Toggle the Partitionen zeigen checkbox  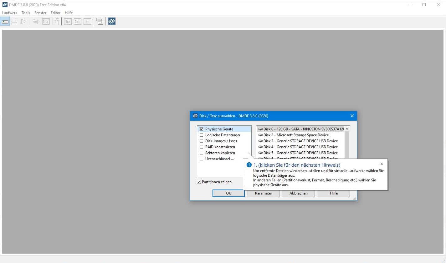tap(199, 182)
